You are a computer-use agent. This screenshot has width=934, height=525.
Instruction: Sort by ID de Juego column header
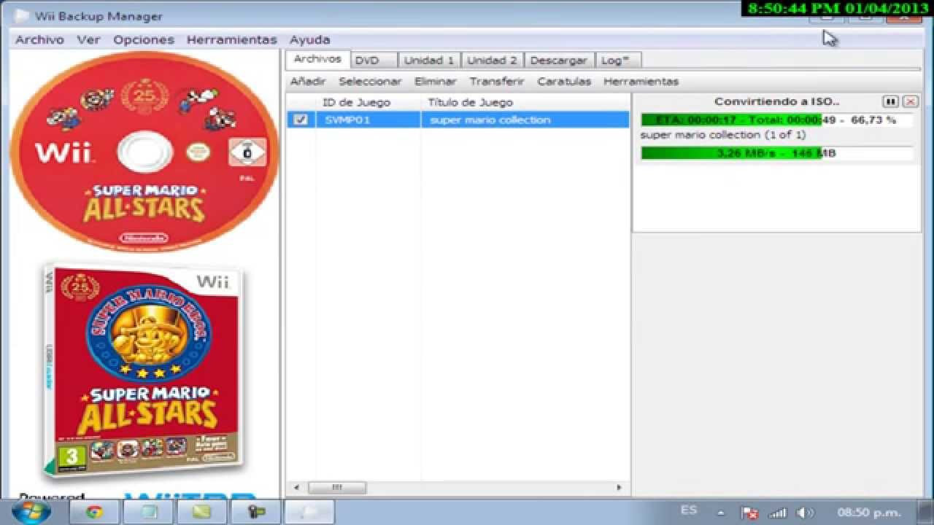[x=357, y=103]
